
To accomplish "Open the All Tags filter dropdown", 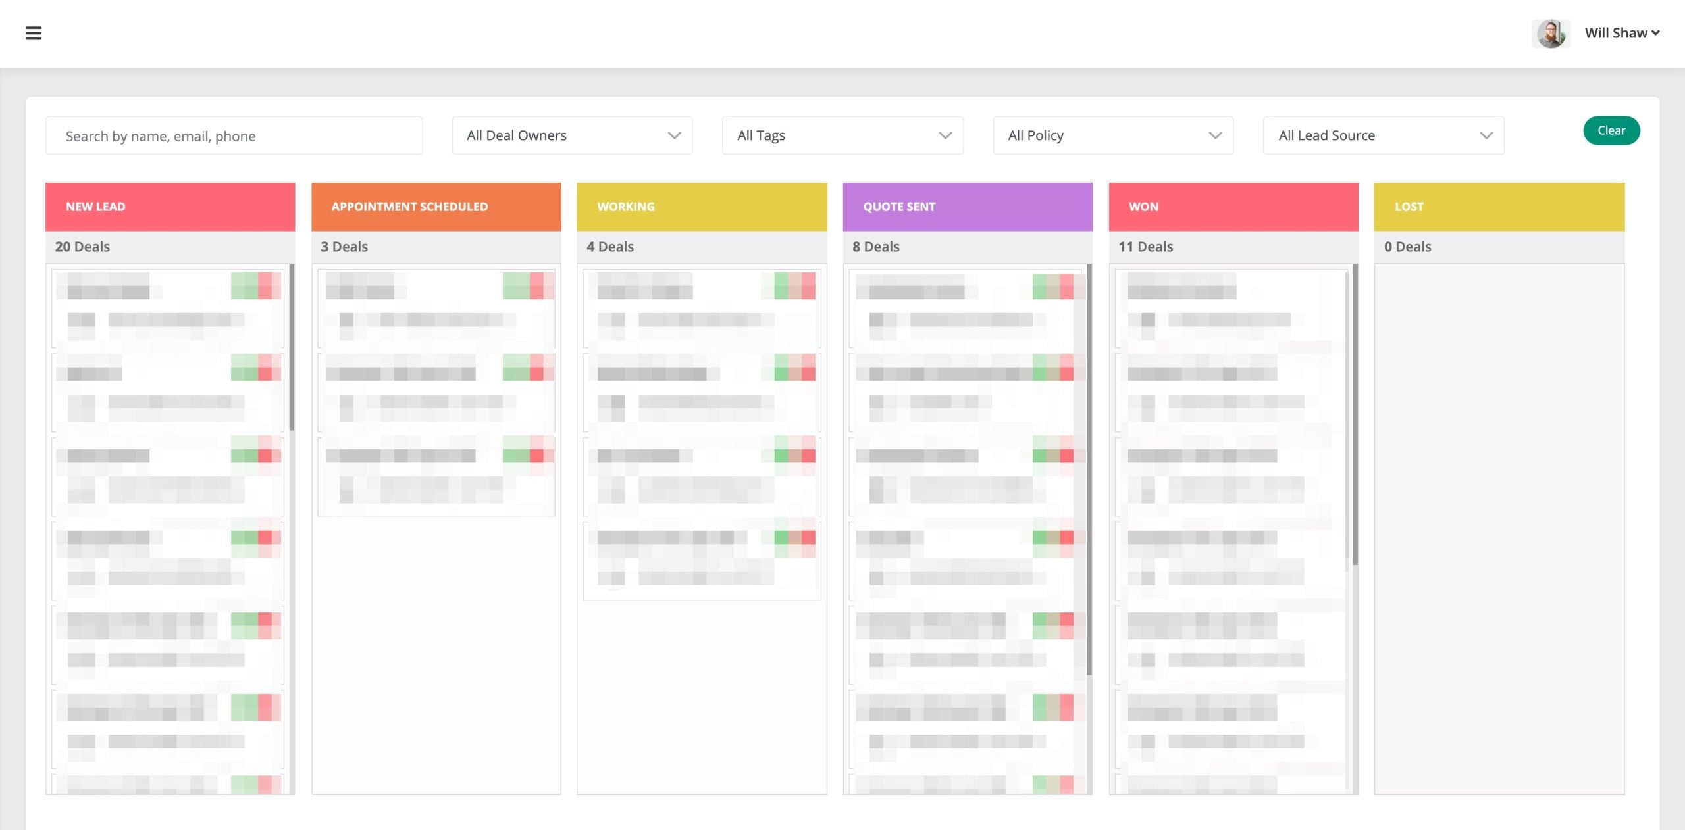I will tap(842, 135).
